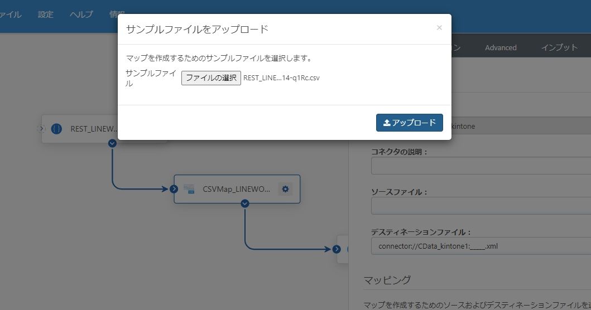Click the CSV map icon on CSVMap node
Screen dimensions: 591x310
(x=189, y=189)
